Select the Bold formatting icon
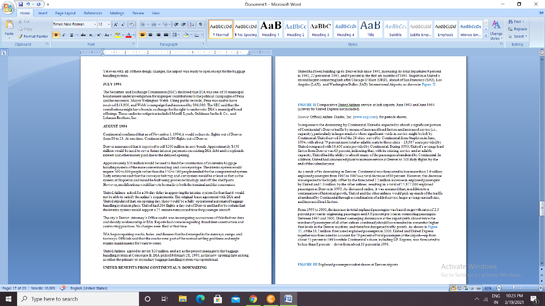This screenshot has height=306, width=545. [55, 35]
